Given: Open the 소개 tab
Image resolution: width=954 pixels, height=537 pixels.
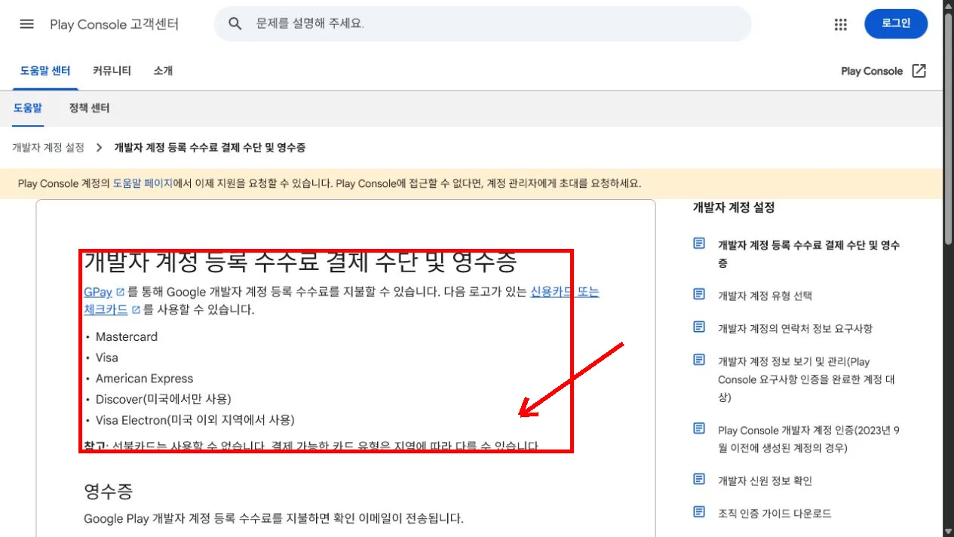Looking at the screenshot, I should point(163,71).
